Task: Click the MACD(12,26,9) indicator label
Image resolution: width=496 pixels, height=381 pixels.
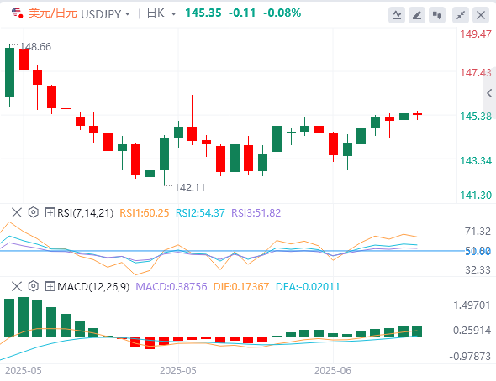Action: click(93, 287)
